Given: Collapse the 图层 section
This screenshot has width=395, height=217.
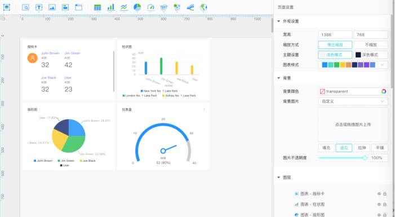Looking at the screenshot, I should (x=278, y=178).
